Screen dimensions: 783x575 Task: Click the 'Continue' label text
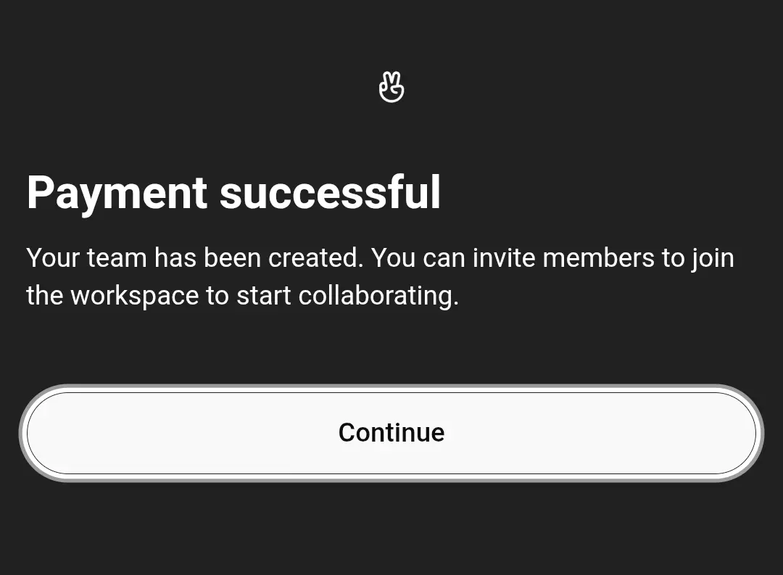tap(391, 433)
